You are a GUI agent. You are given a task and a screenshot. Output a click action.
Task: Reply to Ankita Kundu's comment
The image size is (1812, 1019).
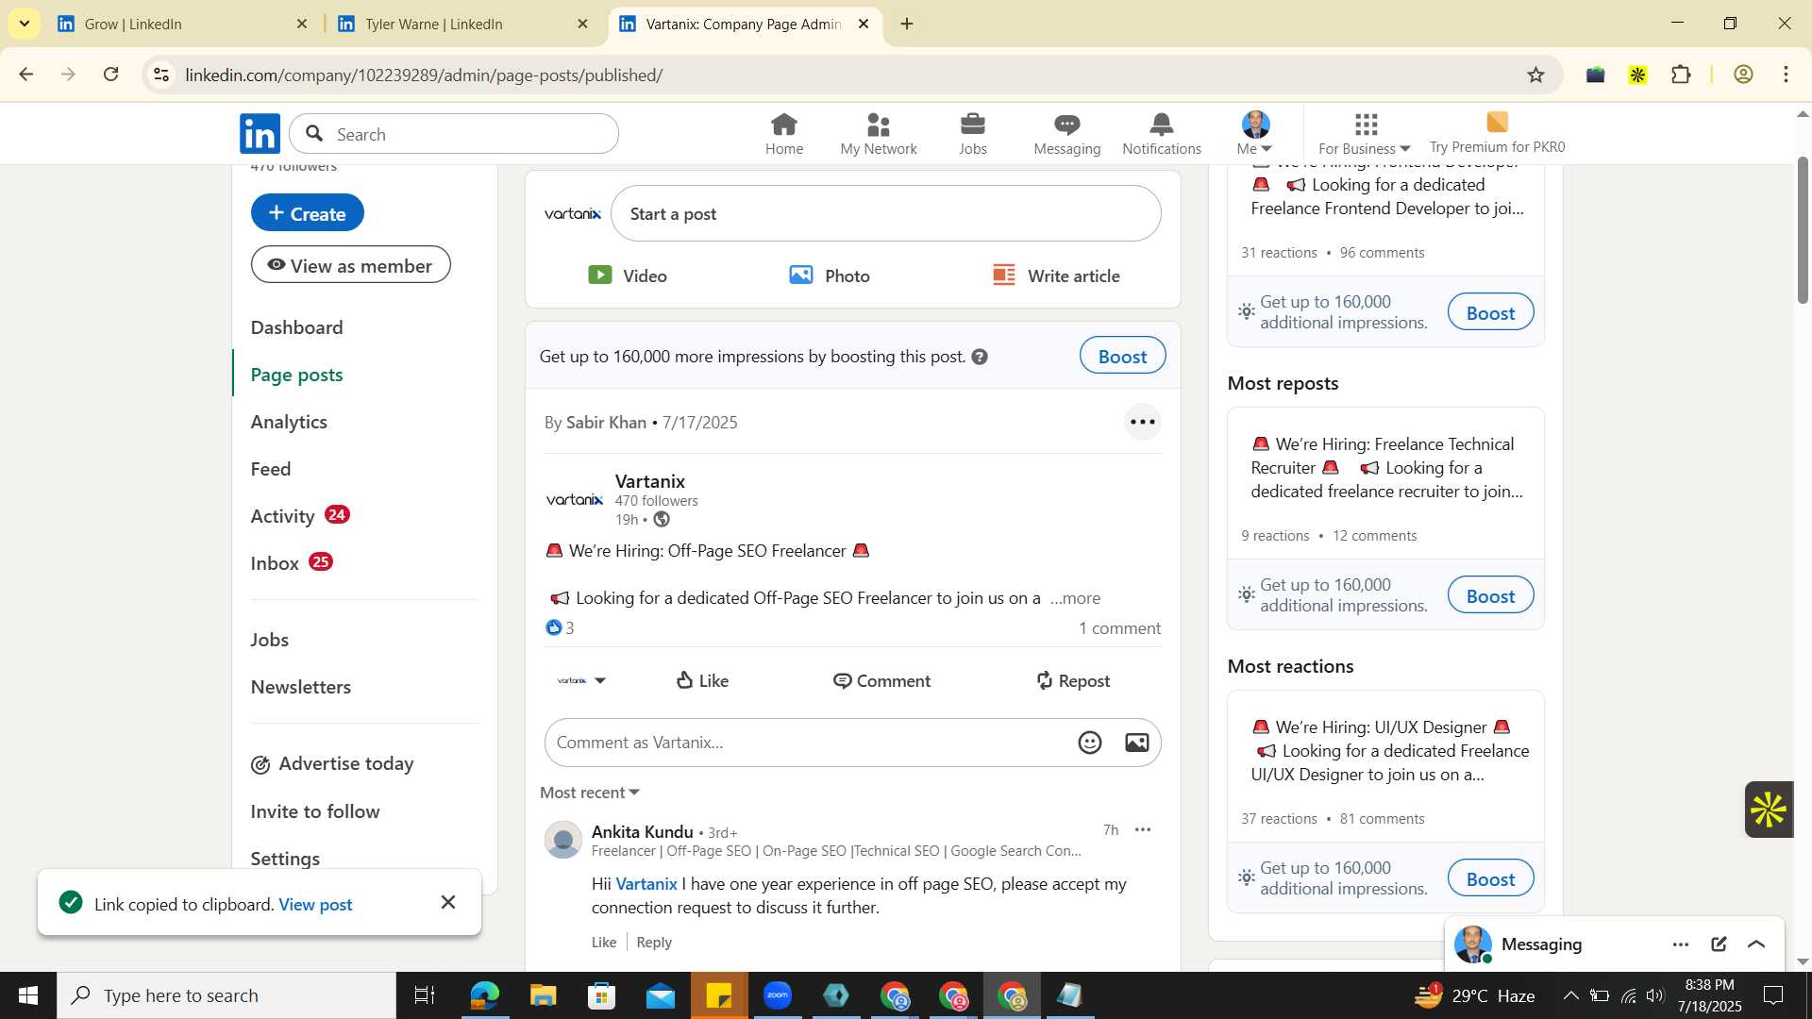654,942
